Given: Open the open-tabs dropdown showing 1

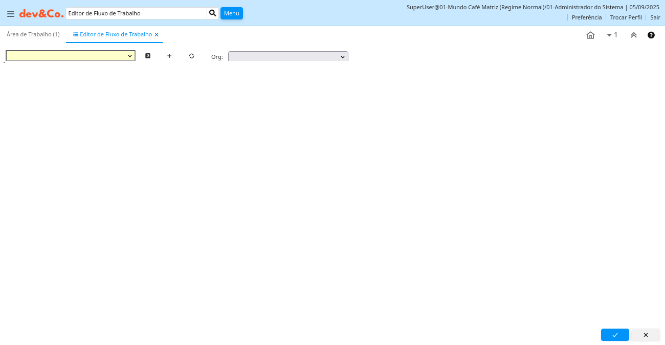Looking at the screenshot, I should 612,35.
